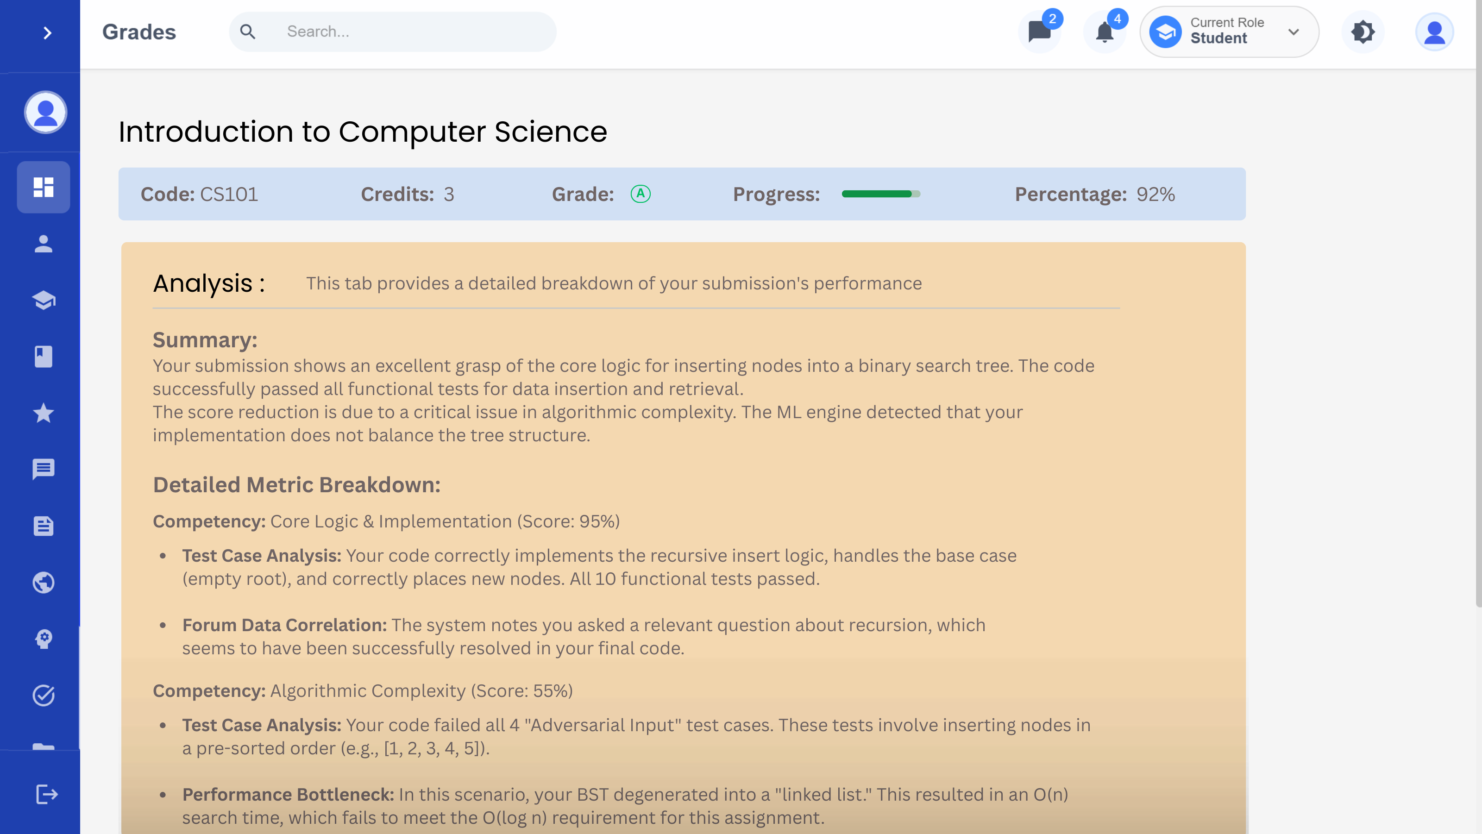Click the star favorites icon in sidebar
The image size is (1482, 834).
(x=43, y=413)
